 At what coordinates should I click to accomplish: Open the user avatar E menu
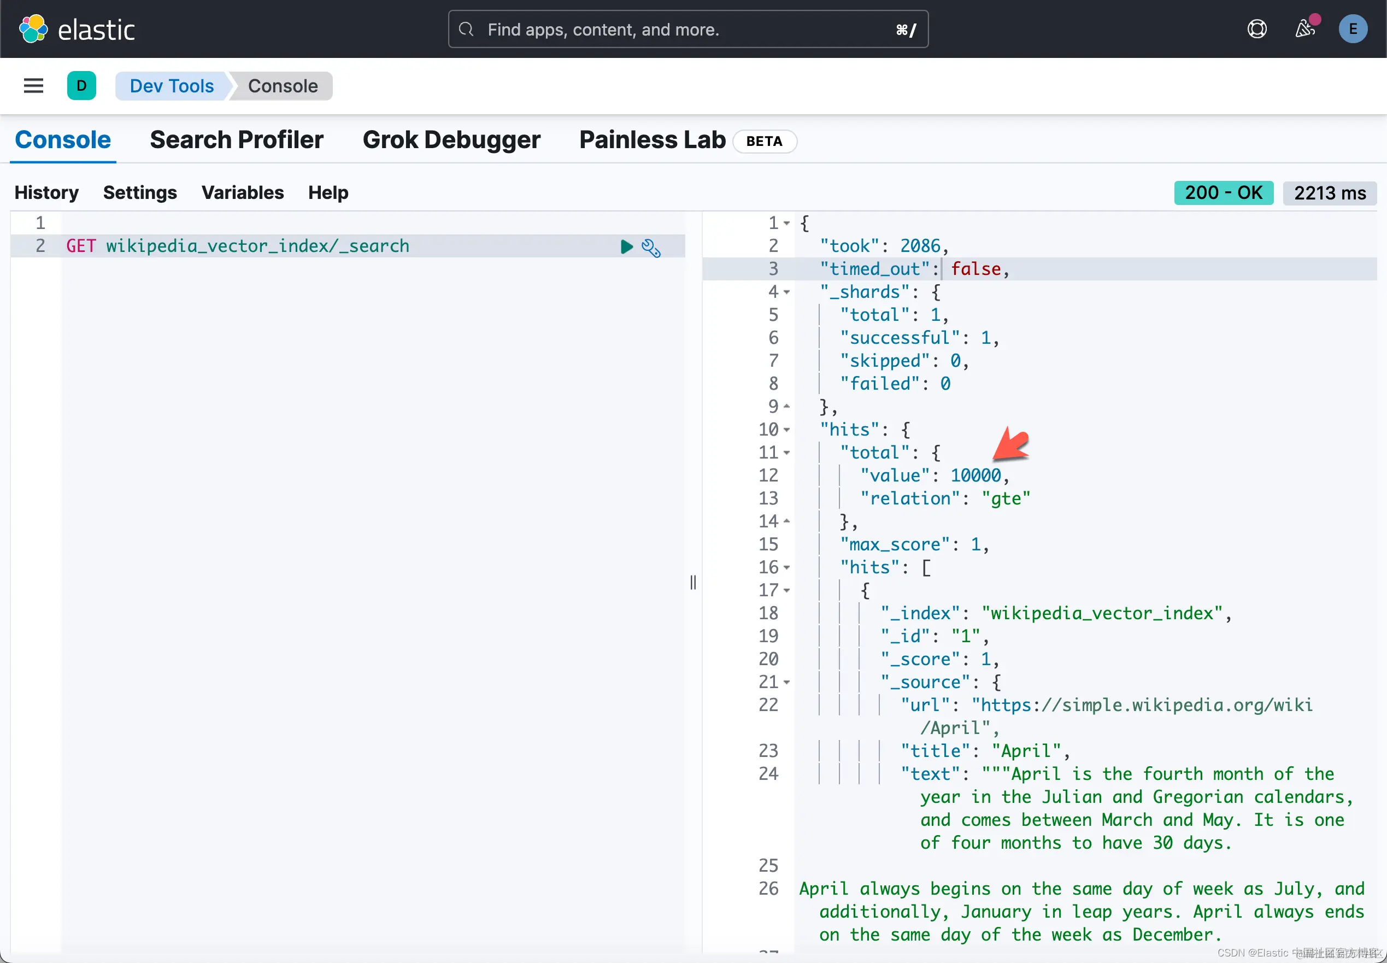point(1353,29)
